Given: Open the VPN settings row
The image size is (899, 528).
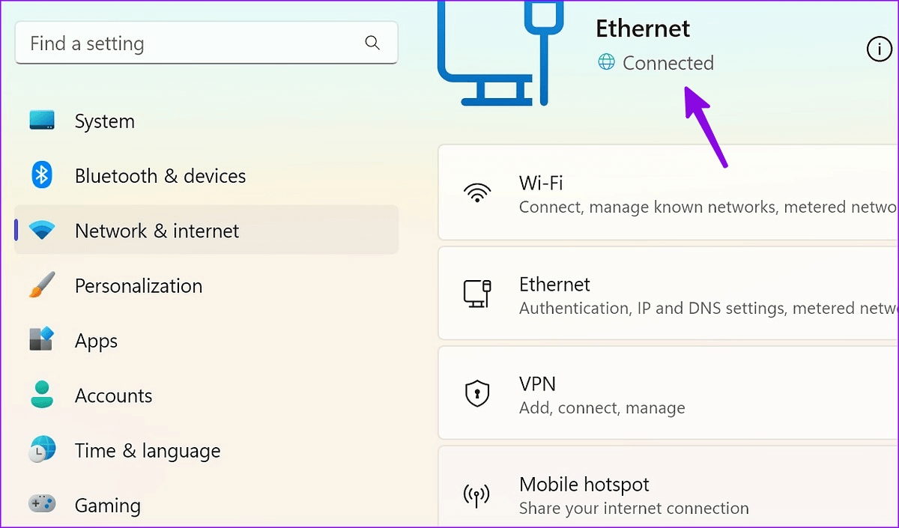Looking at the screenshot, I should click(667, 394).
